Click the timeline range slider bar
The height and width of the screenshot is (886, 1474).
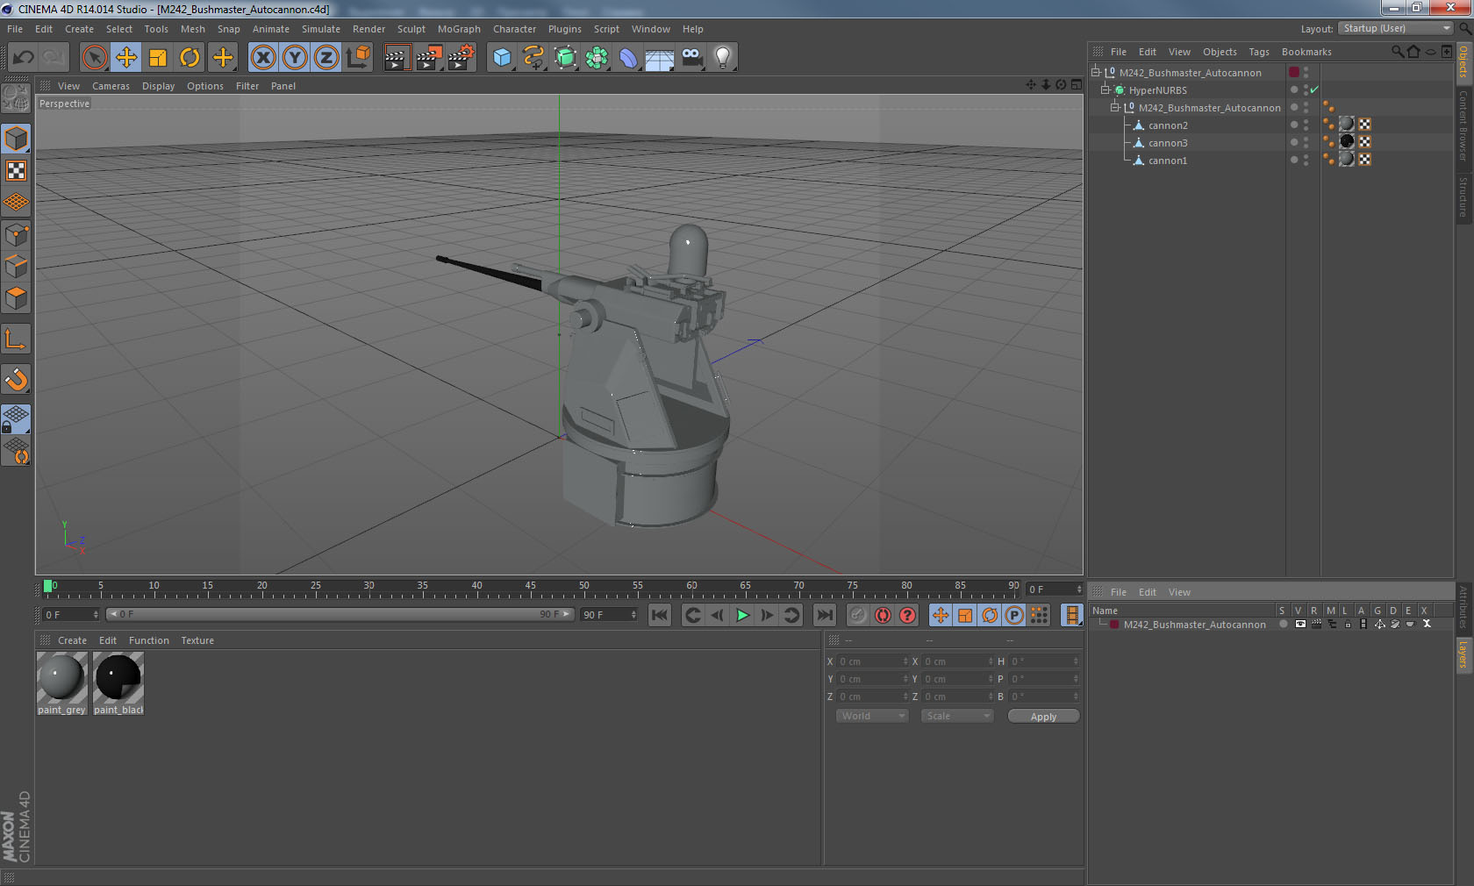[340, 614]
